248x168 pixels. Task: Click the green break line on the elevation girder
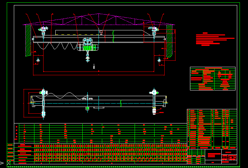pyautogui.click(x=113, y=36)
